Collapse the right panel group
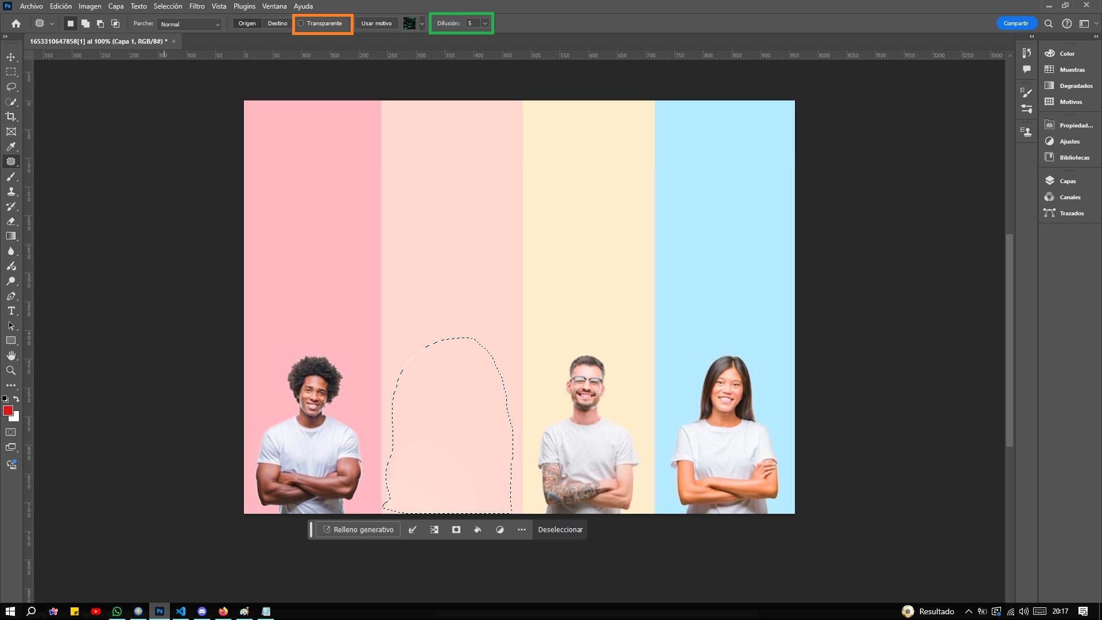The height and width of the screenshot is (620, 1102). pyautogui.click(x=1096, y=36)
